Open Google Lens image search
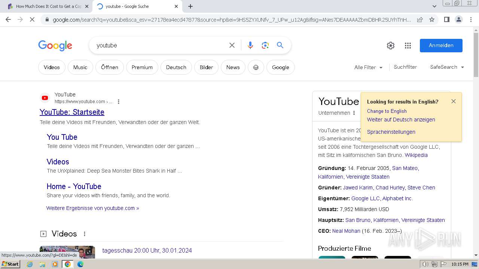479x269 pixels. (x=265, y=45)
